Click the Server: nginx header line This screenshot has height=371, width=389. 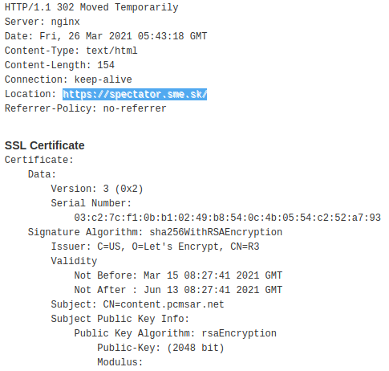click(43, 22)
